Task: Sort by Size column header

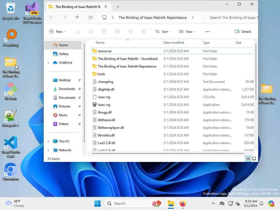Action: pos(244,43)
